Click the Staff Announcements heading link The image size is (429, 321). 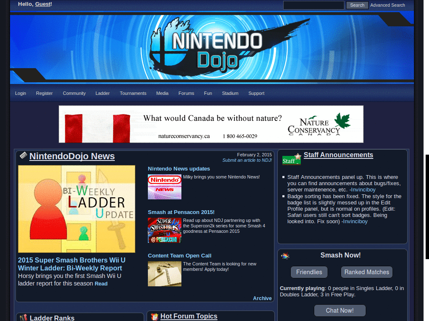339,155
